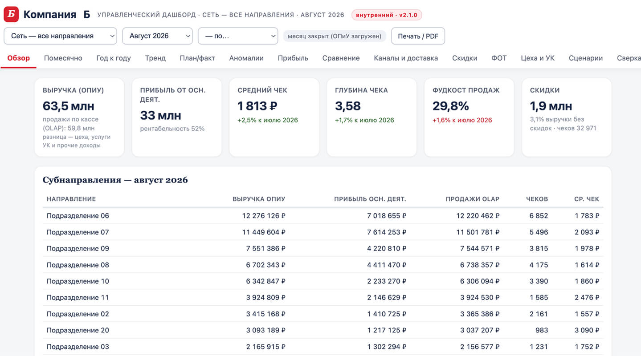Select the Подразделение 06 table row
Screen dimensions: 641x356
click(x=323, y=216)
